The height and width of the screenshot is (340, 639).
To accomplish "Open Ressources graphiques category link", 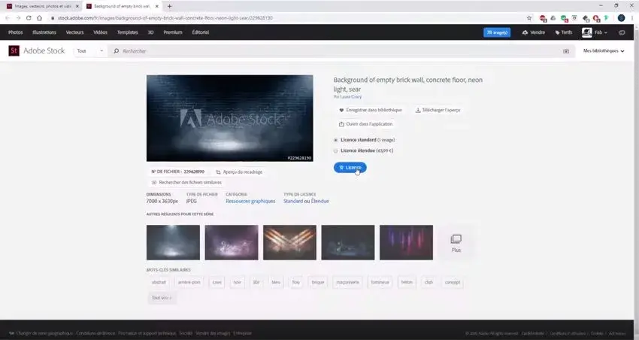I will click(x=250, y=202).
